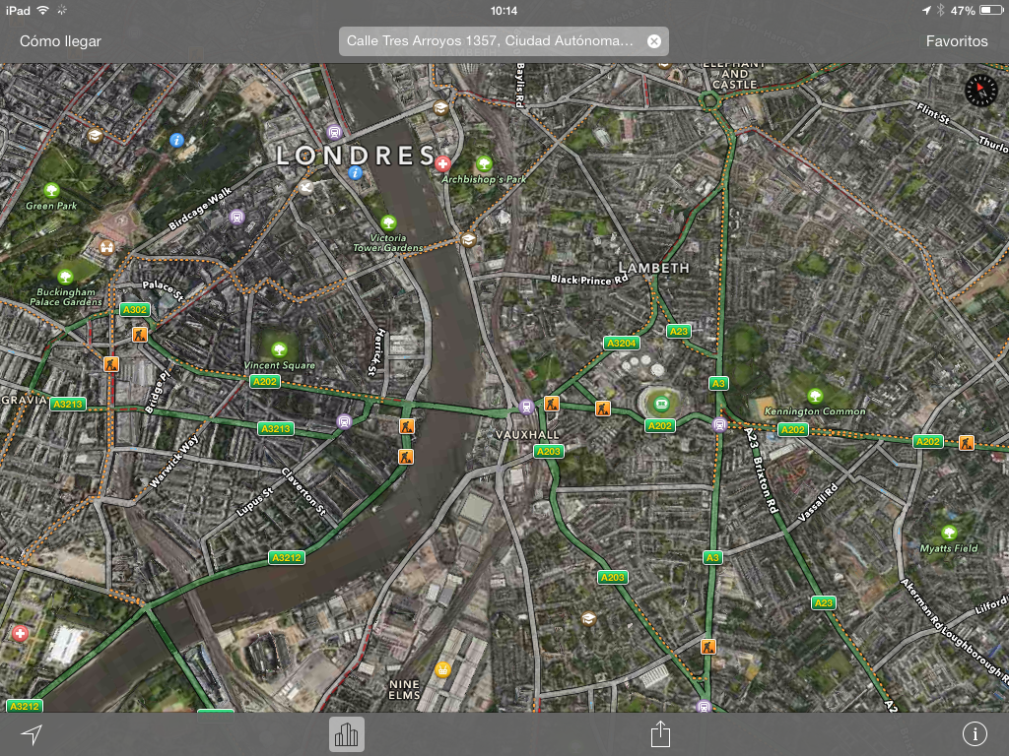Select roadwork marker beside the A302 shield

(140, 335)
